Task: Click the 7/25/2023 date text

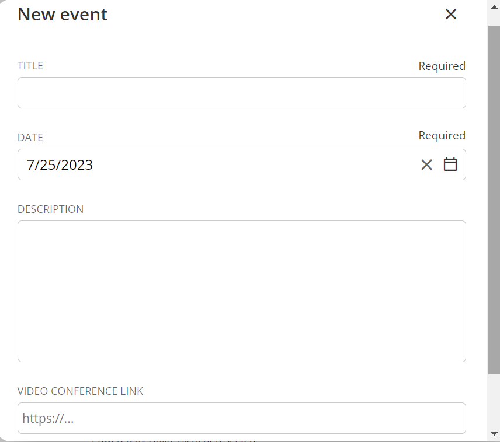Action: [60, 165]
